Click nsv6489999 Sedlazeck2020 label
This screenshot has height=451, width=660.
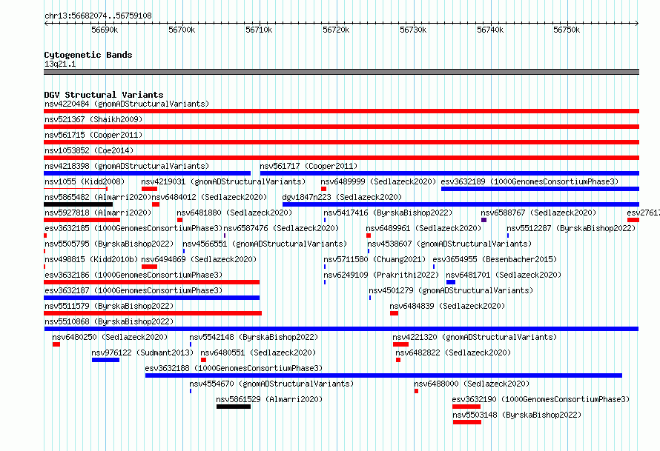click(378, 181)
